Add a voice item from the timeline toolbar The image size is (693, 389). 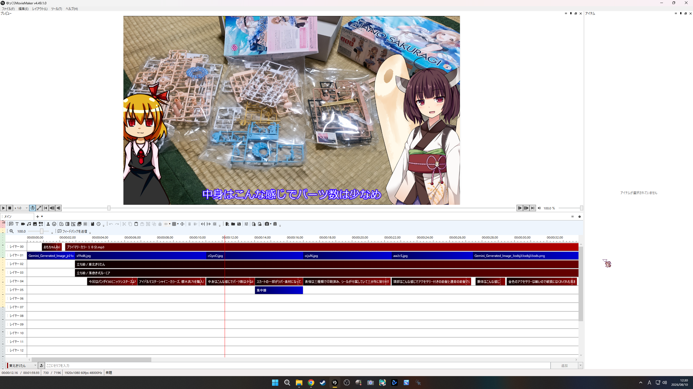(x=11, y=224)
